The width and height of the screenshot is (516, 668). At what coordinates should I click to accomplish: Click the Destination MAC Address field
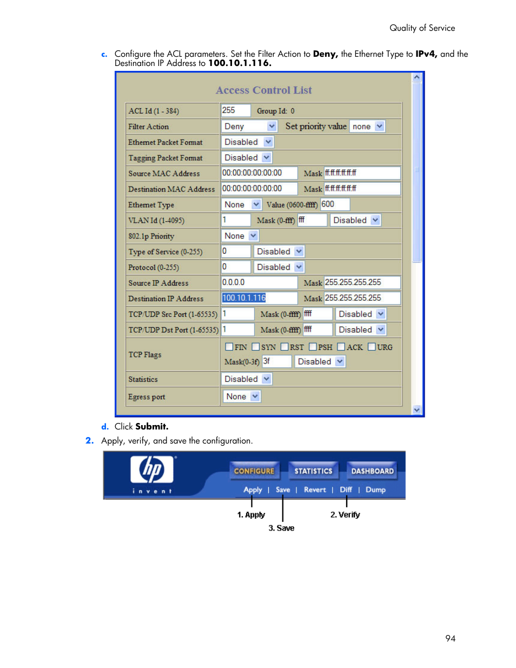point(260,189)
